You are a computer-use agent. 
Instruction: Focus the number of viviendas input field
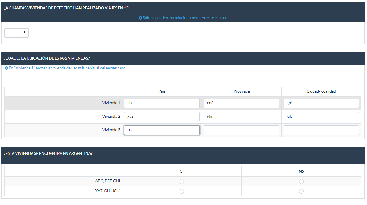coord(17,33)
